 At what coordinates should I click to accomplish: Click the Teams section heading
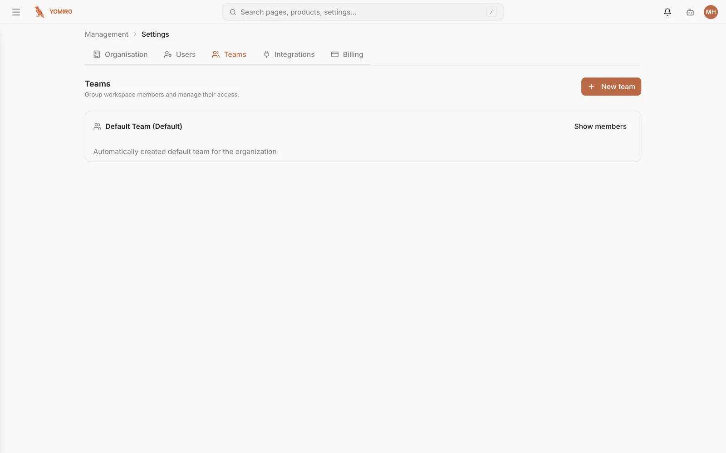98,84
